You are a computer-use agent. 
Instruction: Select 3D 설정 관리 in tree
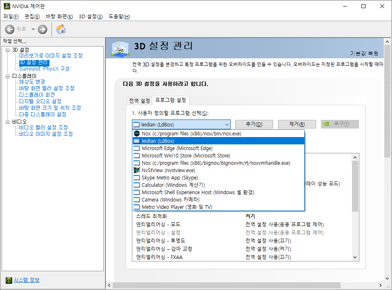[33, 62]
